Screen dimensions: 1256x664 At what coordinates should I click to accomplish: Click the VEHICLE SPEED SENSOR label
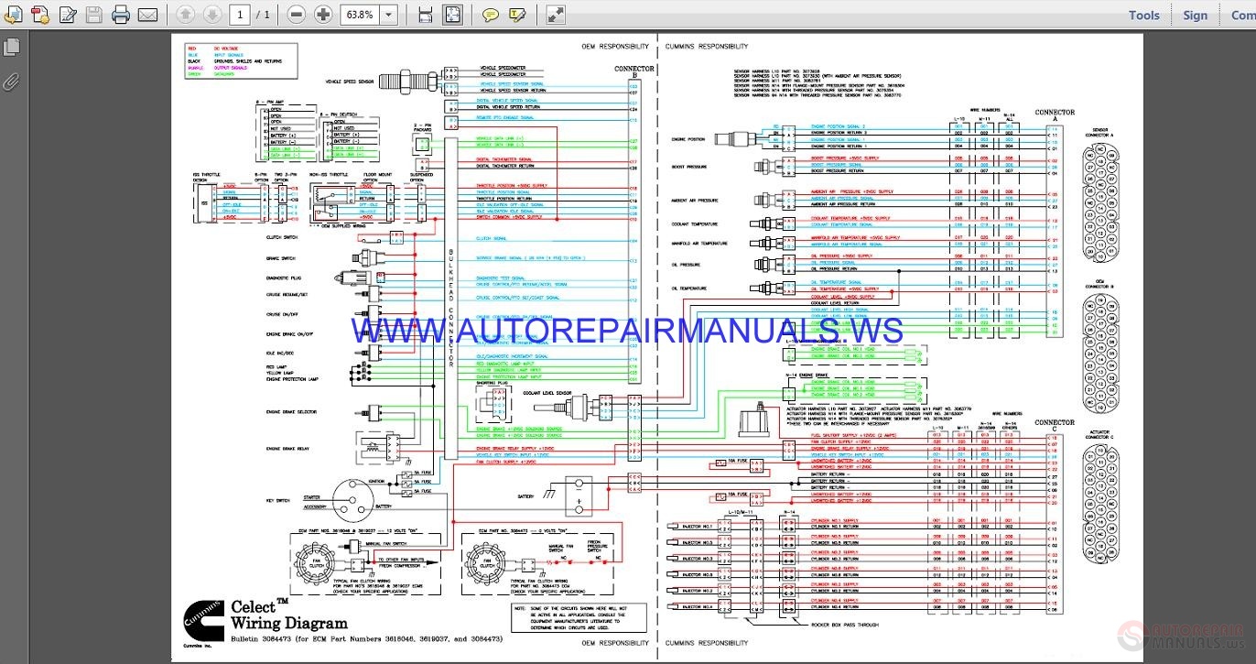coord(349,82)
